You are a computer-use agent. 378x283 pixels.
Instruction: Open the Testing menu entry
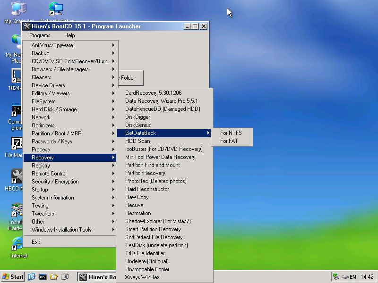(x=69, y=206)
